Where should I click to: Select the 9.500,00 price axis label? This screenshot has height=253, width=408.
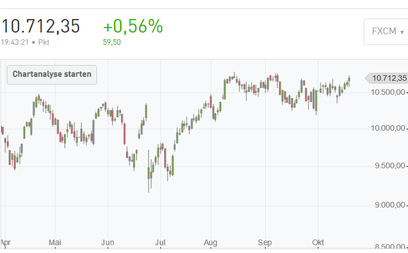pos(388,166)
